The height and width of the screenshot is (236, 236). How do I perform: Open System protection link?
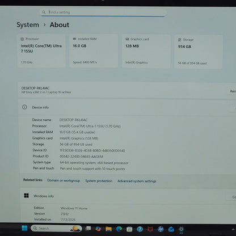pos(99,181)
